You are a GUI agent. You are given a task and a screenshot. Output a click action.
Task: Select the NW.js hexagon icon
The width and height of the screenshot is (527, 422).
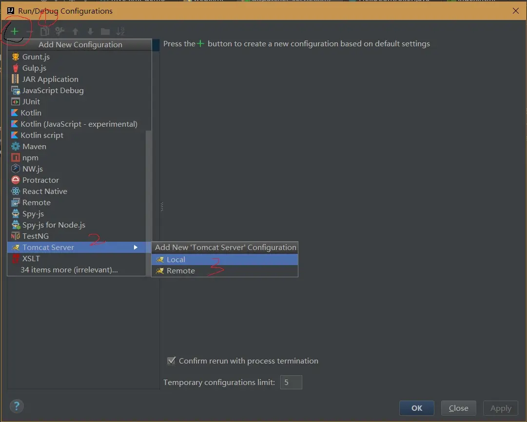click(x=16, y=169)
